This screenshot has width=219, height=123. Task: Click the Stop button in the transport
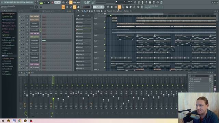(x=49, y=2)
